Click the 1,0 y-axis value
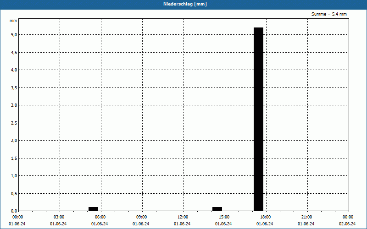Screen dimensions: 367x229 point(14,176)
